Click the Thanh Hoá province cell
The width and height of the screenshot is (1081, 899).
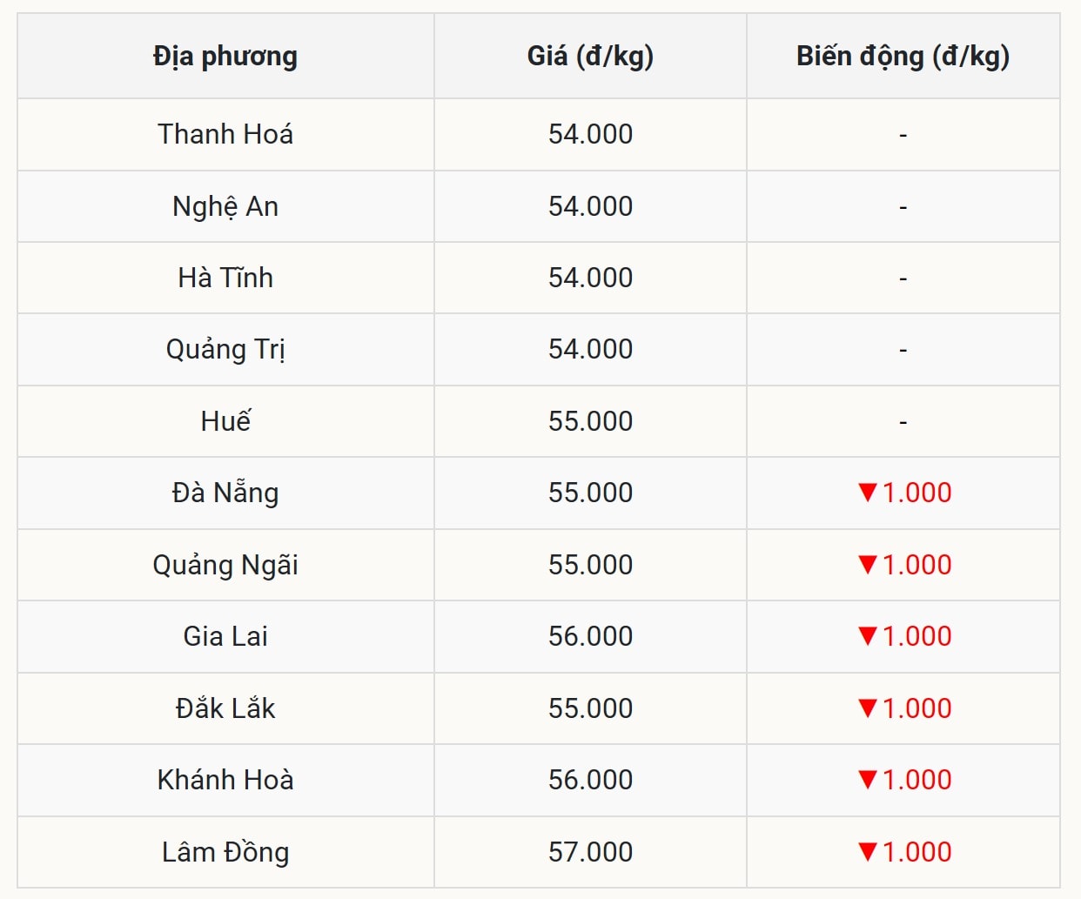(x=225, y=134)
